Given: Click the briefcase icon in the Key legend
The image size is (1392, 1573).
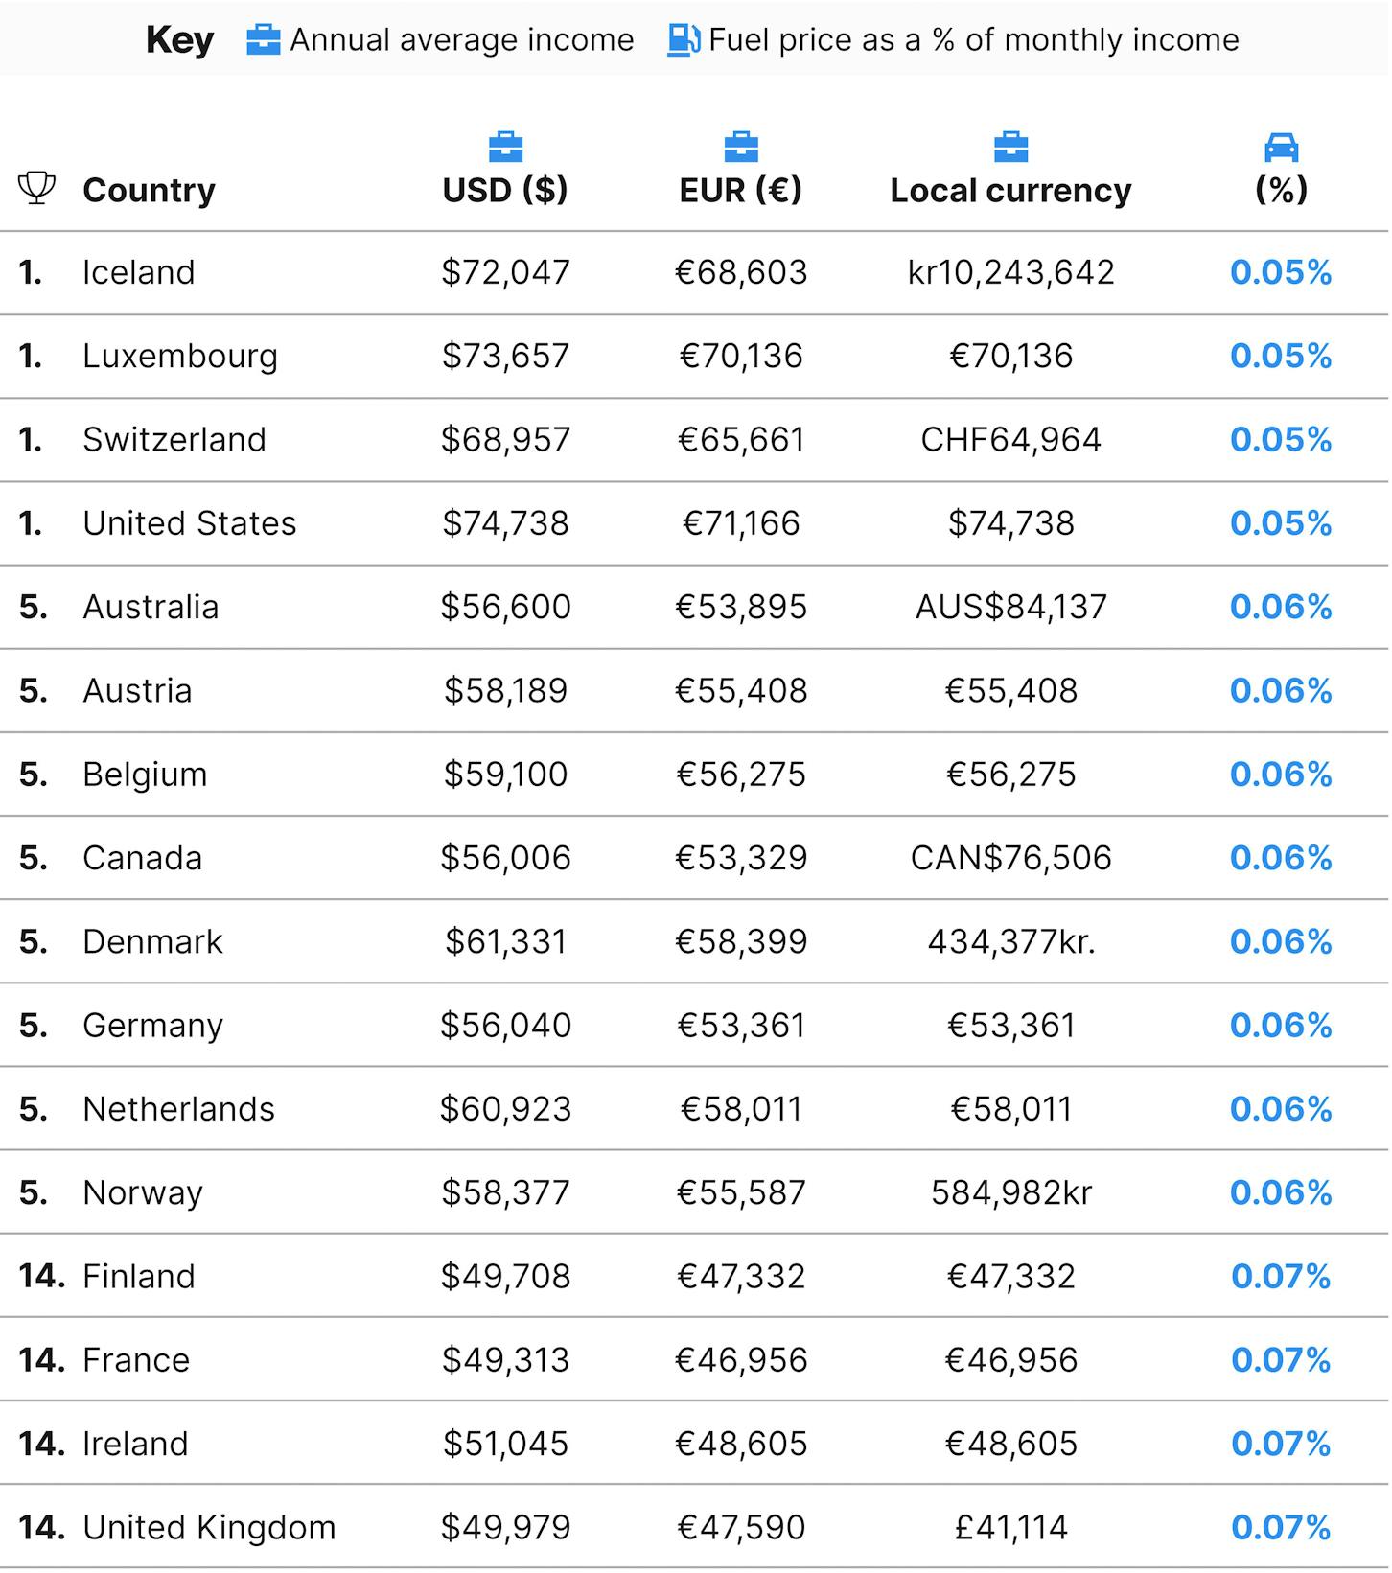Looking at the screenshot, I should tap(264, 40).
